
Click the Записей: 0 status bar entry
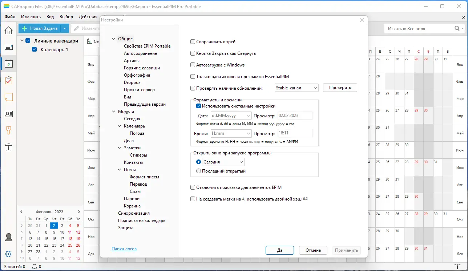coord(15,267)
